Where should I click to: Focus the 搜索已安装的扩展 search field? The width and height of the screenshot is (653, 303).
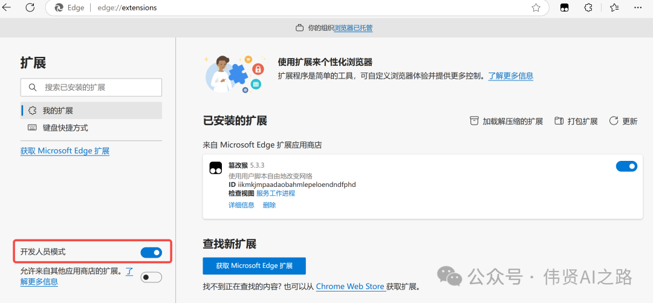coord(91,88)
